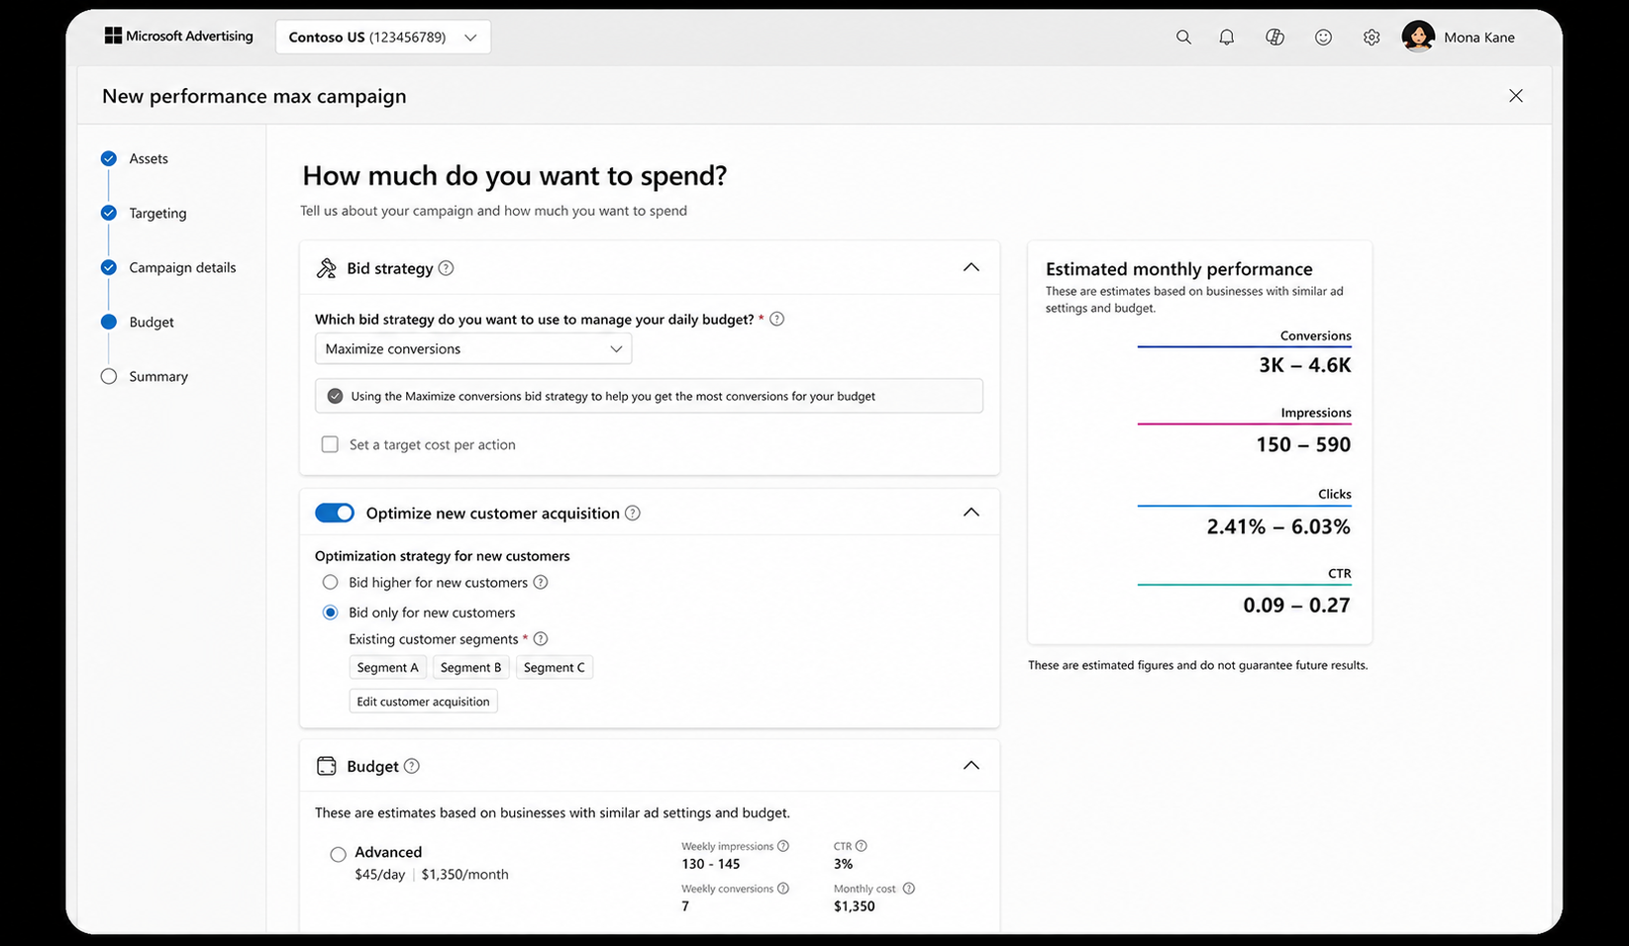Image resolution: width=1629 pixels, height=946 pixels.
Task: Open feedback smiley icon
Action: (1323, 38)
